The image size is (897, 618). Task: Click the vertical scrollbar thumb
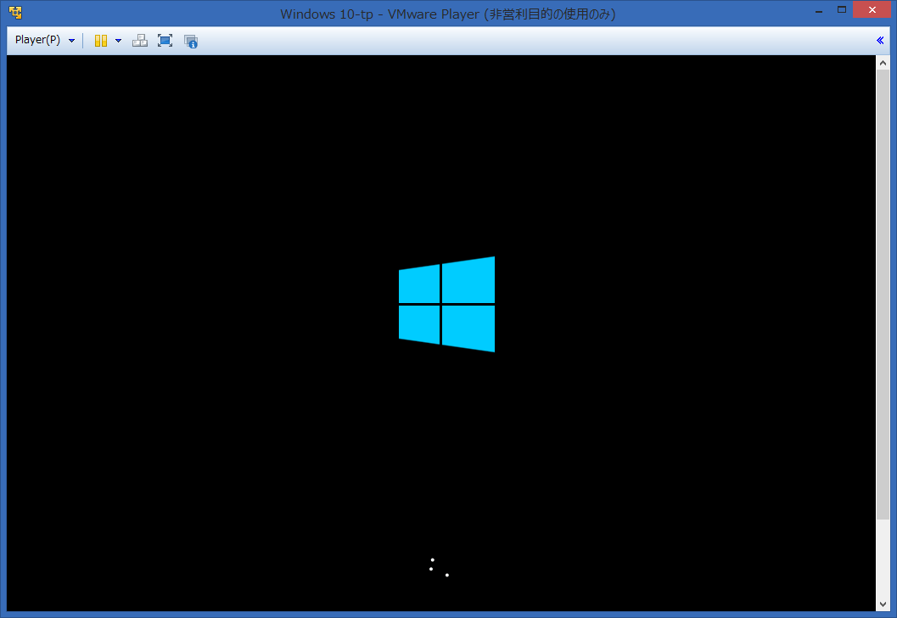(x=883, y=295)
